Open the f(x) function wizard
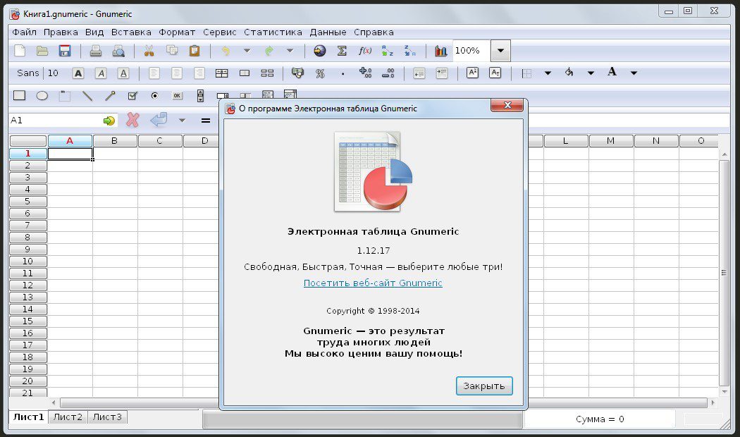 pyautogui.click(x=365, y=51)
